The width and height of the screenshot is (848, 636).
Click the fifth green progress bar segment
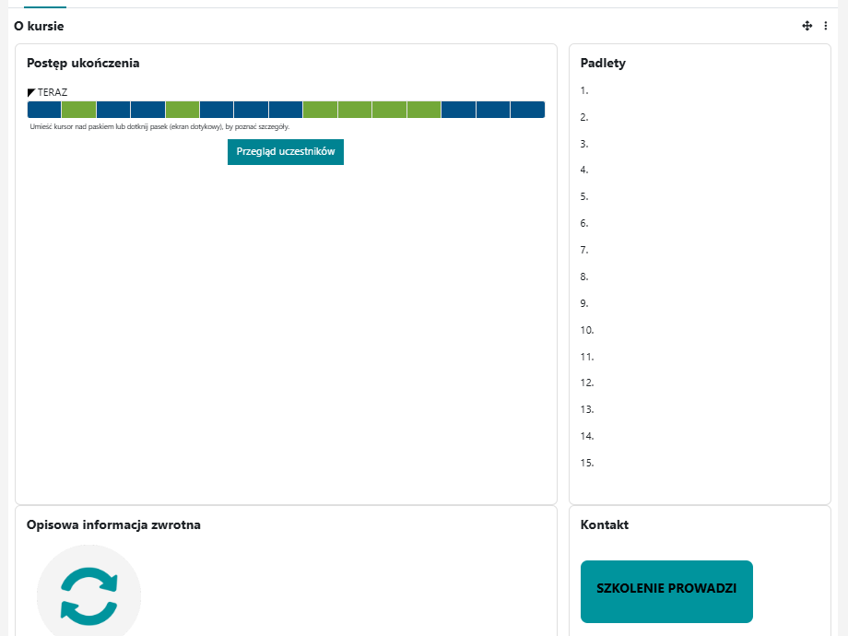[x=389, y=110]
